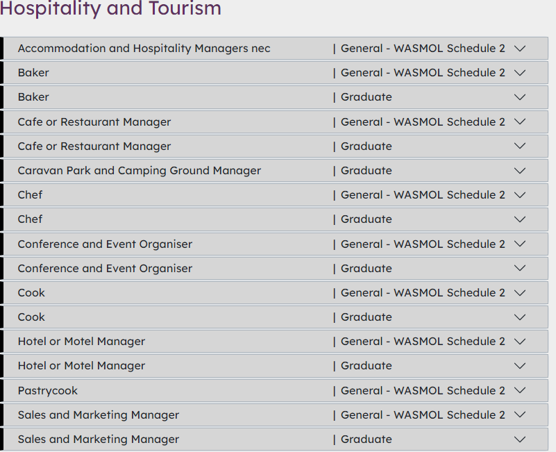The width and height of the screenshot is (556, 452).
Task: Select Sales and Marketing Manager General title
Action: 99,415
